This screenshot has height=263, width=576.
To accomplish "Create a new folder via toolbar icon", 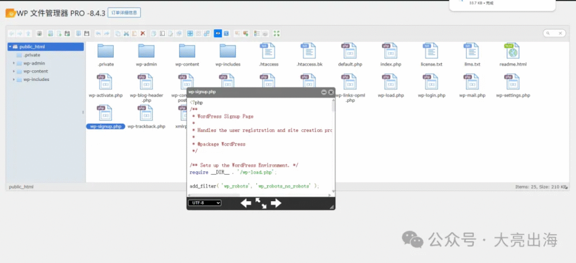I will pos(50,33).
